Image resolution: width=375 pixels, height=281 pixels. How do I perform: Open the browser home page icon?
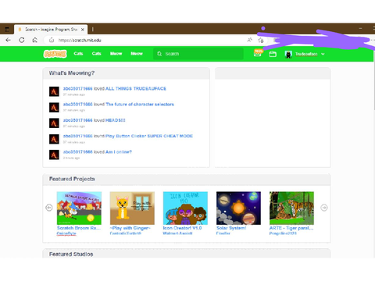(34, 40)
